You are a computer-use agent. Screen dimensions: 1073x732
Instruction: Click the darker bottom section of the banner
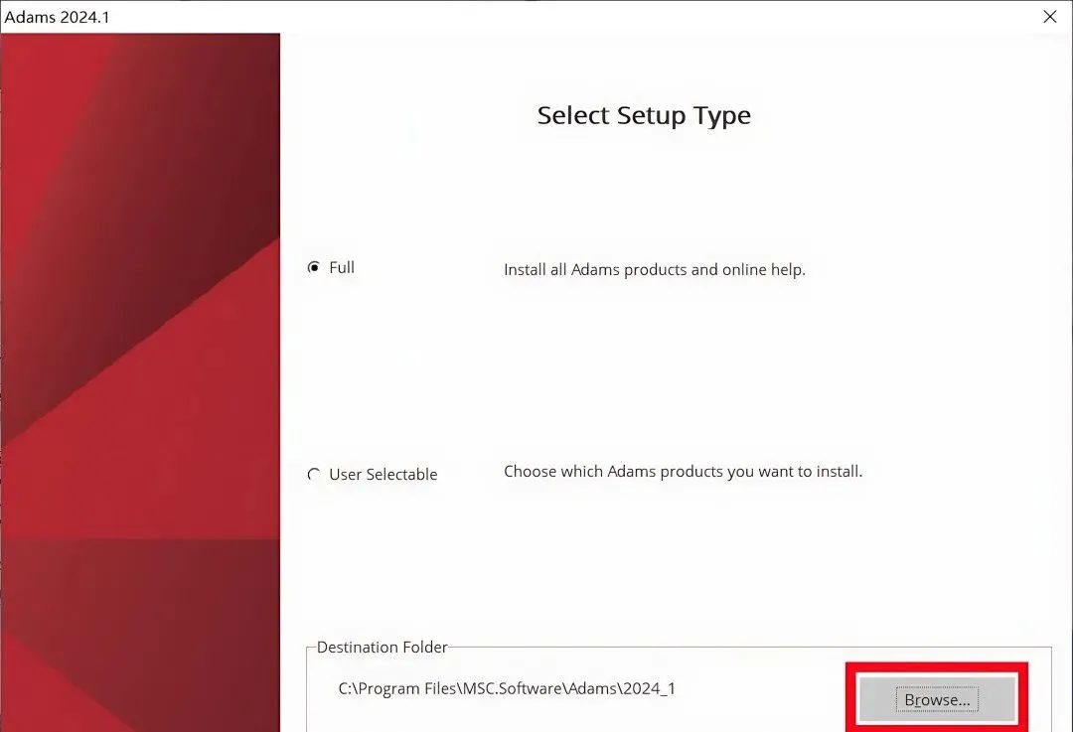(140, 637)
